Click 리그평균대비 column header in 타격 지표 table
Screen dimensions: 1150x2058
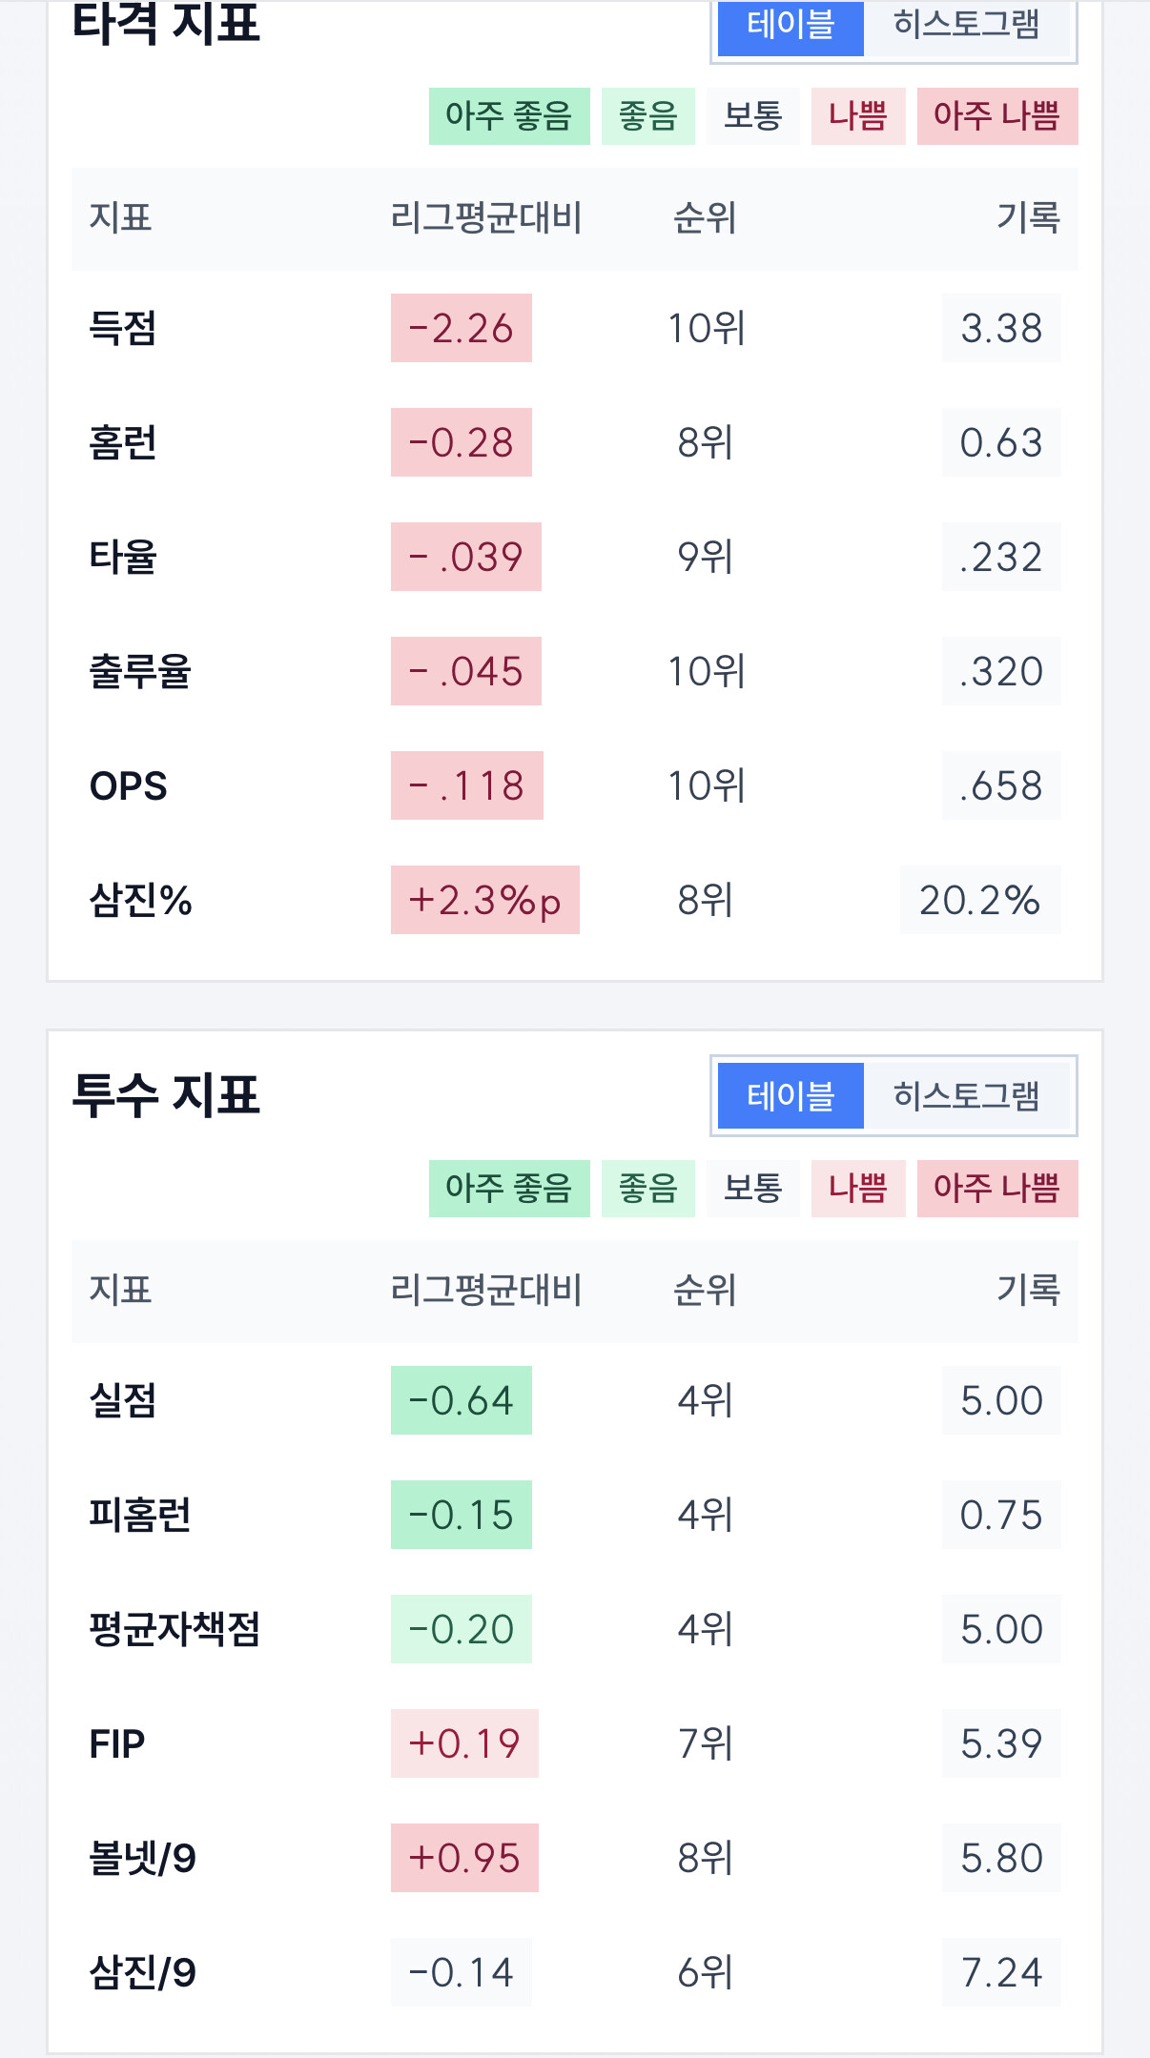tap(486, 218)
